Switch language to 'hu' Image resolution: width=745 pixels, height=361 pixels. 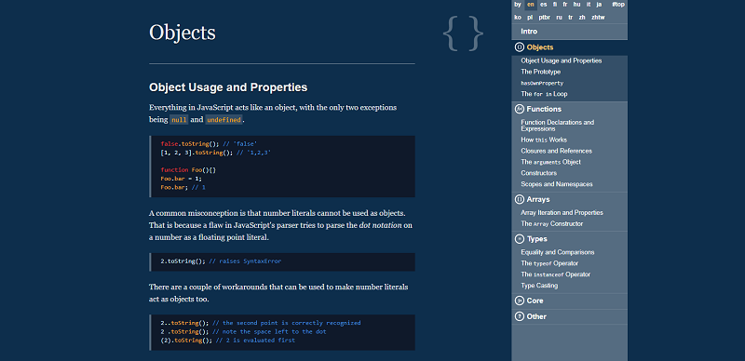pos(576,5)
